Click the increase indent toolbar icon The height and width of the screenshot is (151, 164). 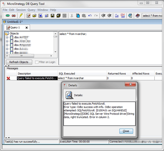(x=109, y=16)
